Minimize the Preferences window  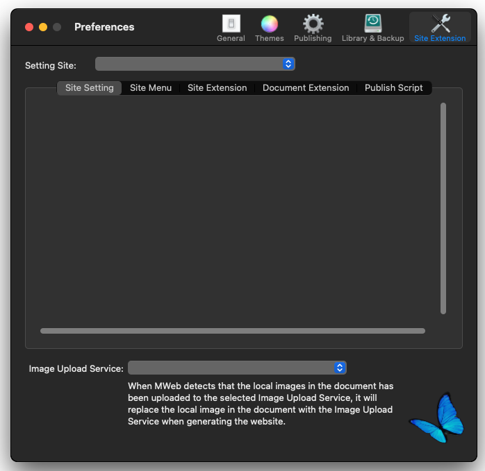click(x=43, y=27)
